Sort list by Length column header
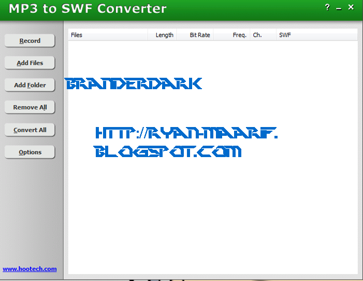 [x=162, y=35]
